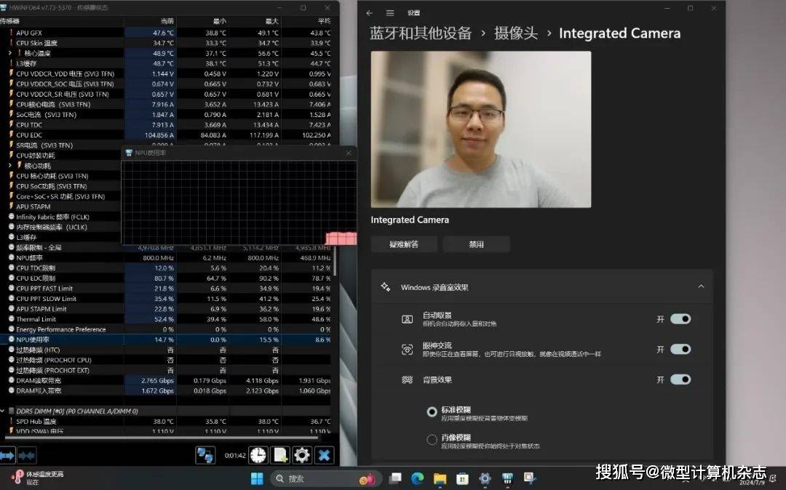Open the Settings gear icon on the taskbar
786x490 pixels.
coord(485,478)
